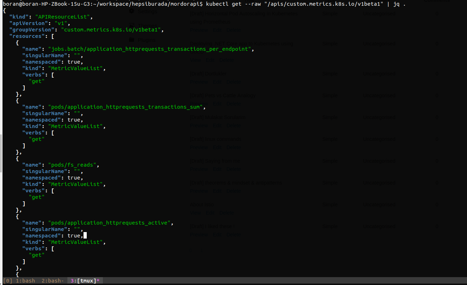
Task: Open the Horizontal Pod Autoscaling draft post
Action: 243,14
